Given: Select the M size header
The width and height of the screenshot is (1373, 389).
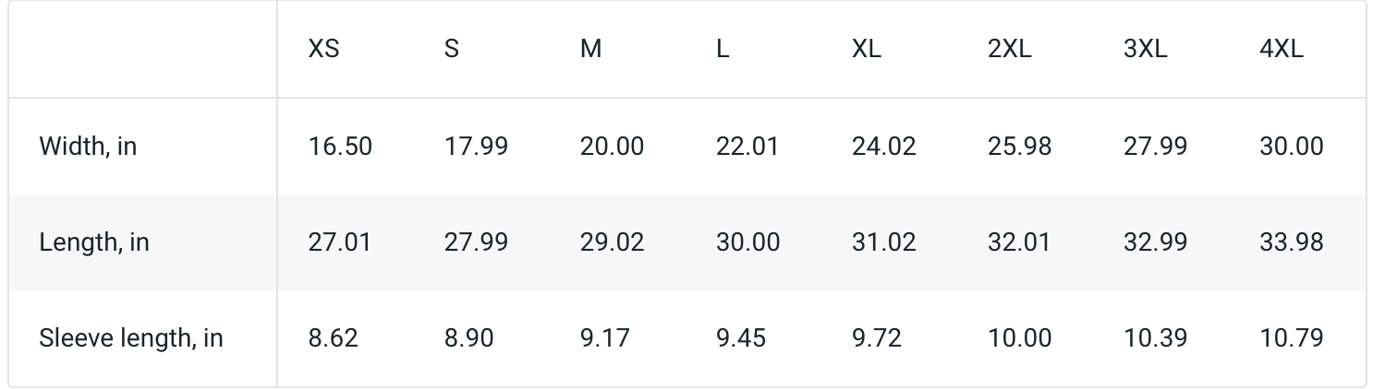Looking at the screenshot, I should click(590, 50).
